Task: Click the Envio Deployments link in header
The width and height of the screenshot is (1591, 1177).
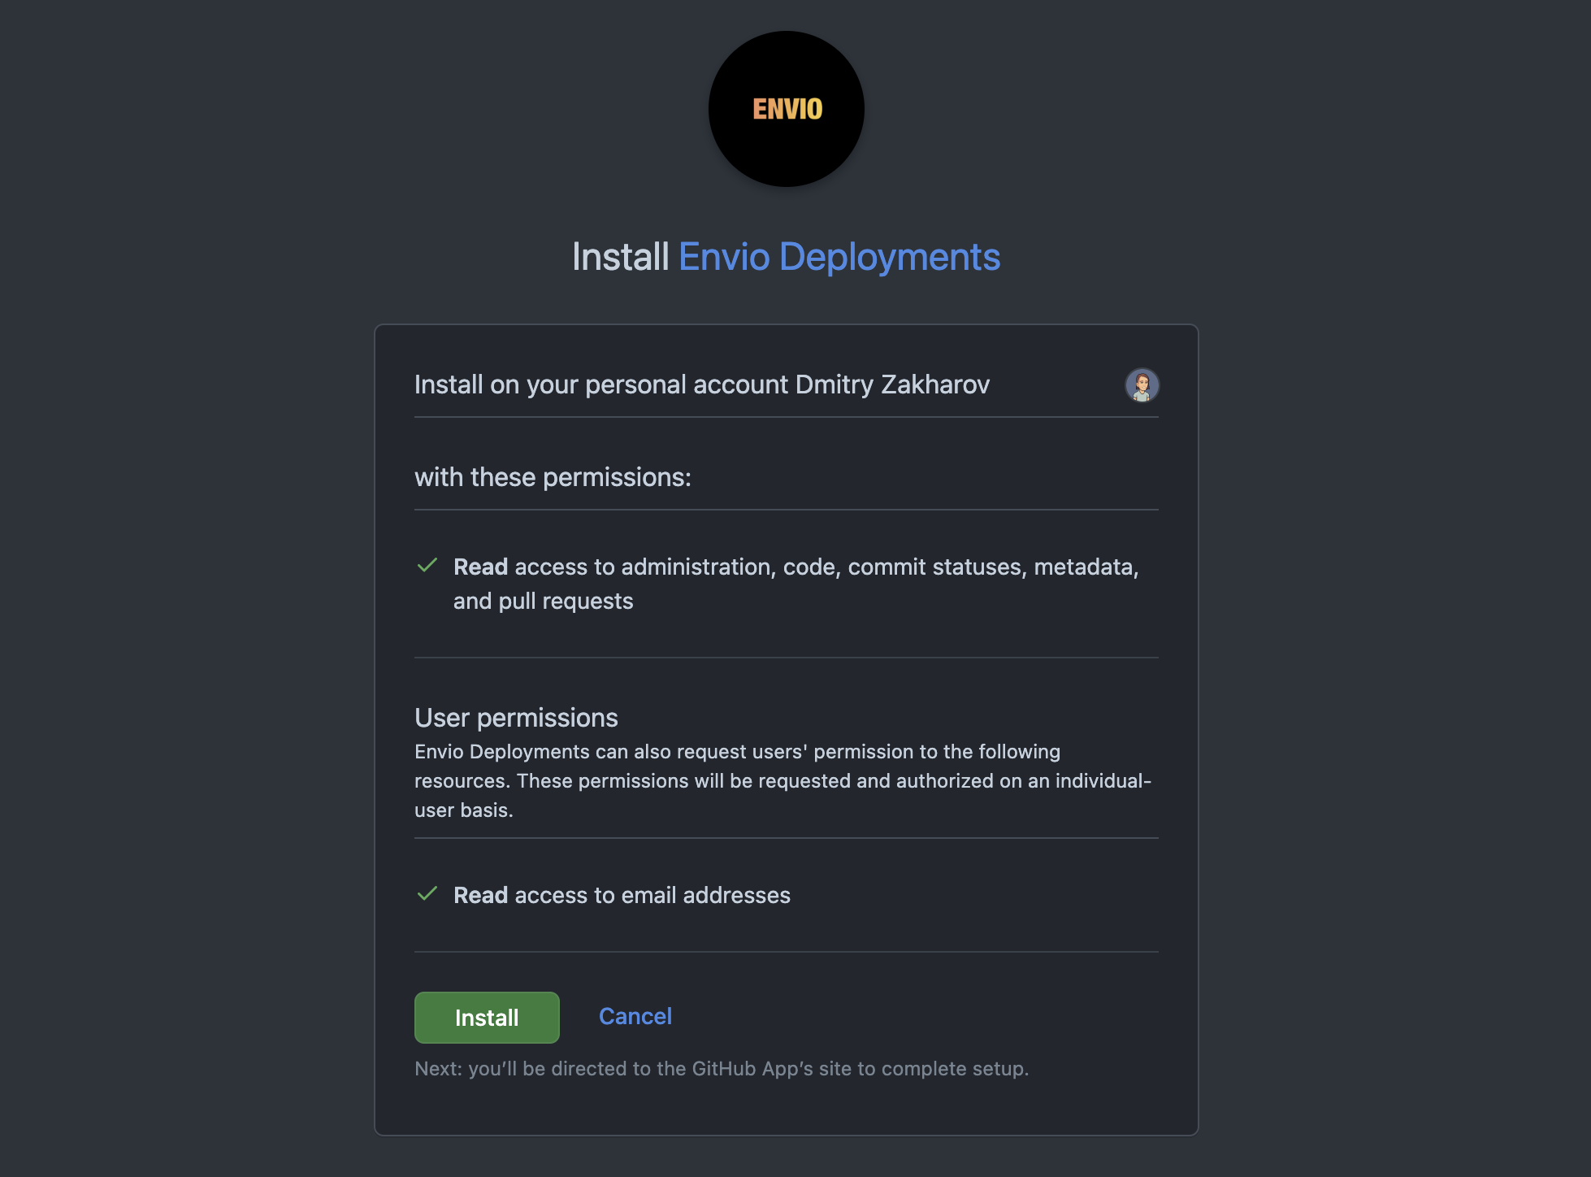Action: [854, 256]
